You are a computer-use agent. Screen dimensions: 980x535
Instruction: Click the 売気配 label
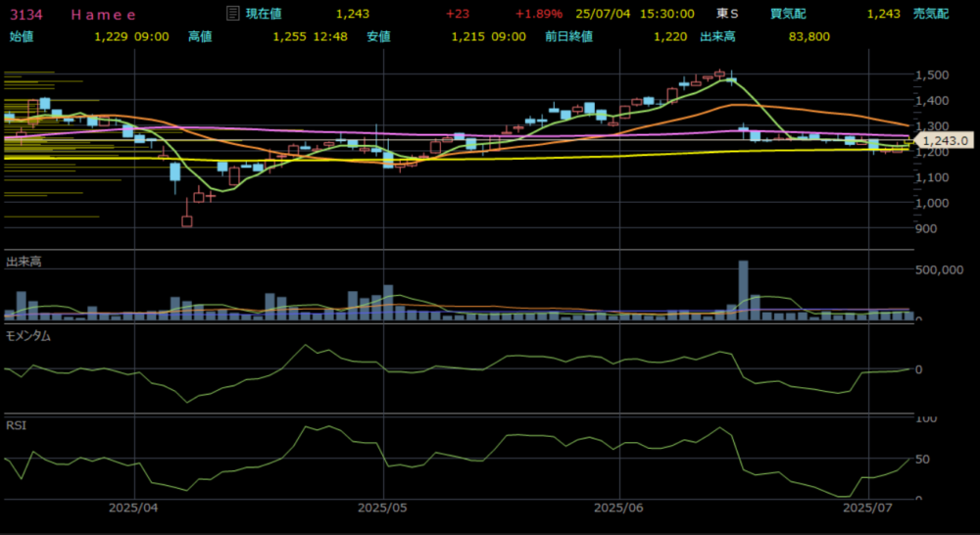point(931,14)
